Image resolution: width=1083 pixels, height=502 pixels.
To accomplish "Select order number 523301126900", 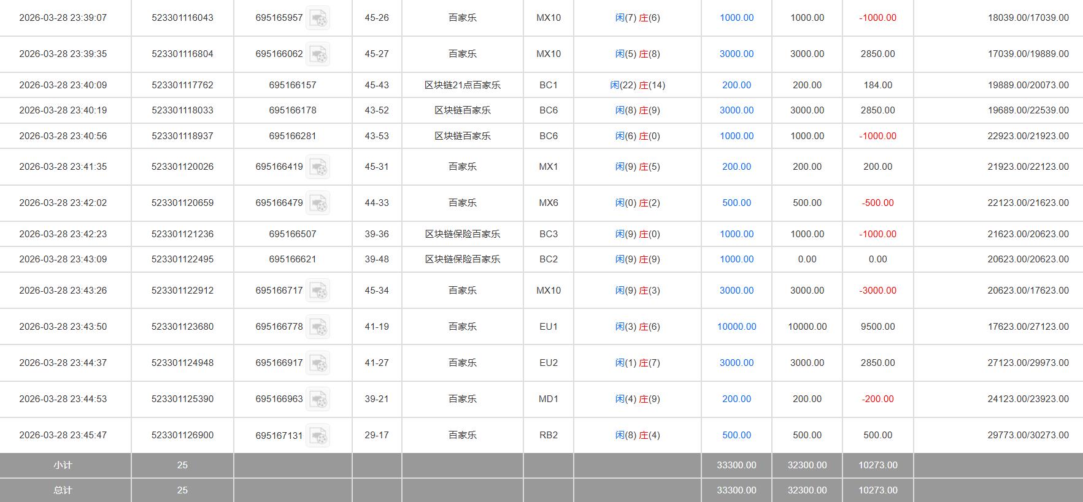I will pyautogui.click(x=182, y=435).
